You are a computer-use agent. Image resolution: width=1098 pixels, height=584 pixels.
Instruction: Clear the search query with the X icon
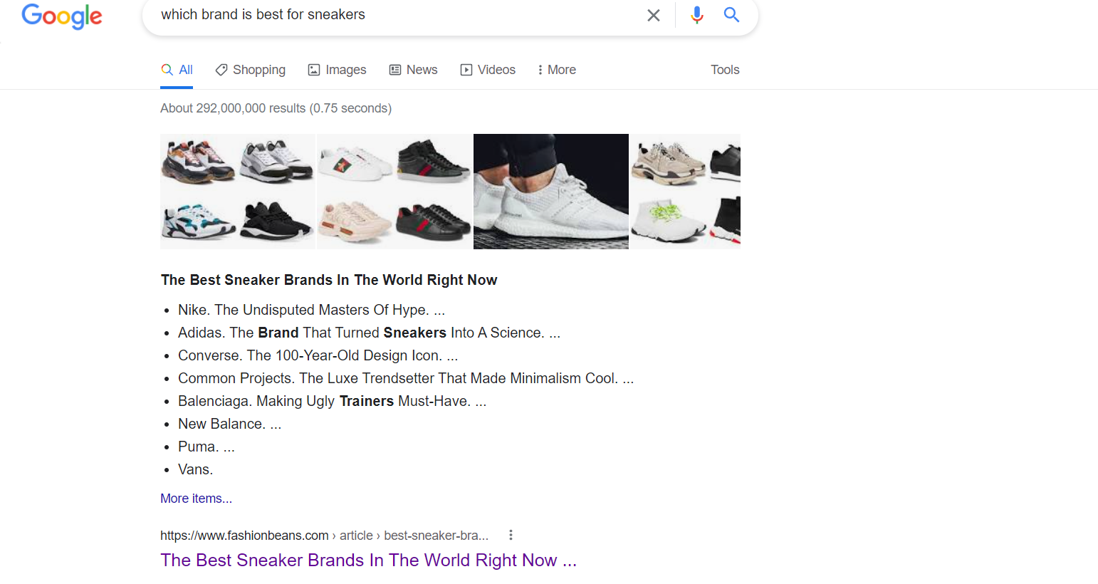(x=653, y=15)
